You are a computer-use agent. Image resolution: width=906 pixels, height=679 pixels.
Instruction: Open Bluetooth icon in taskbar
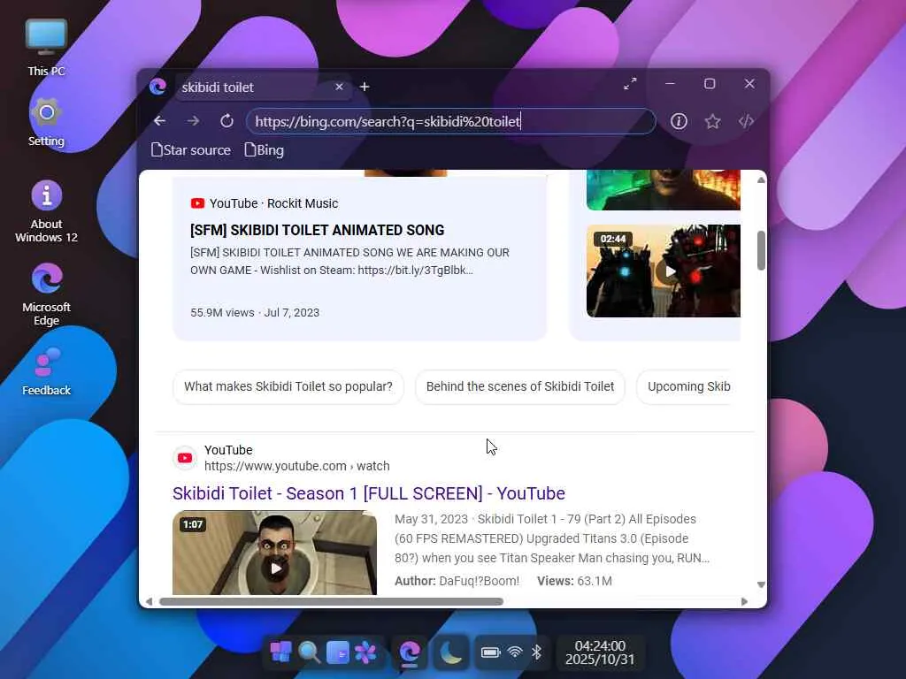click(x=536, y=652)
